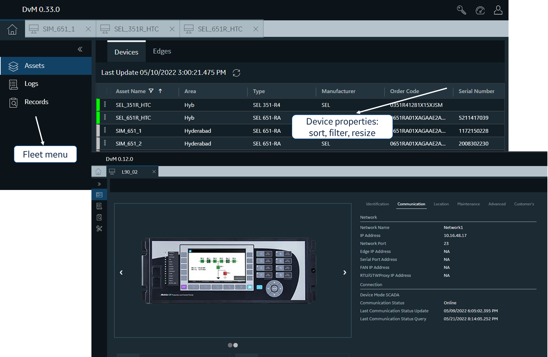Open the Advanced properties tab
The width and height of the screenshot is (548, 357).
point(497,204)
